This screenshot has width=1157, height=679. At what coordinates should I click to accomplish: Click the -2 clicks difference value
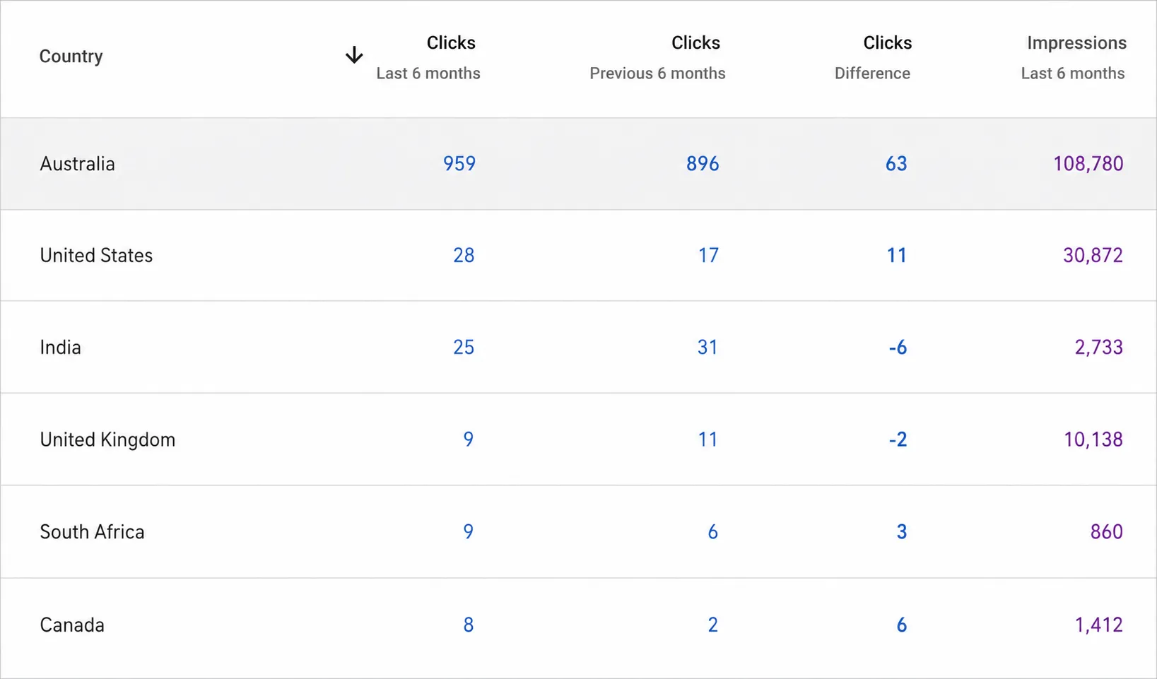coord(898,439)
